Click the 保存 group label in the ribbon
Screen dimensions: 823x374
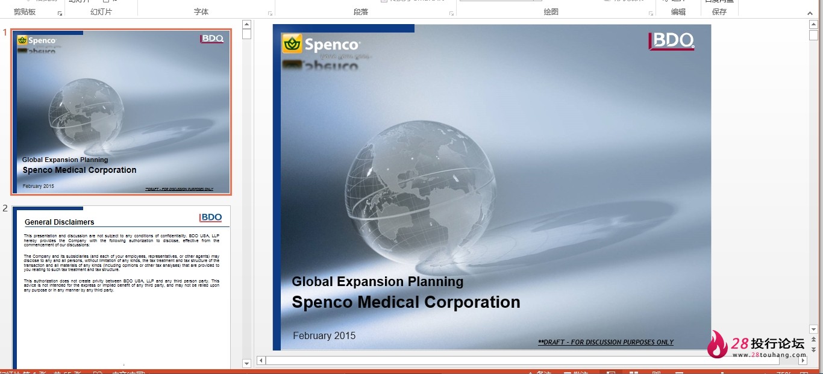click(x=719, y=12)
